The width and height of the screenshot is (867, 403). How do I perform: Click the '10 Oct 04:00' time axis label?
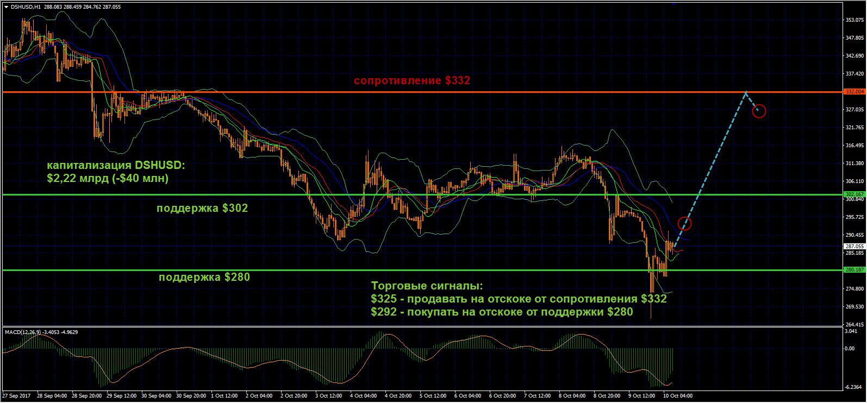click(677, 396)
